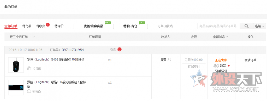Open the Logitech G403 游戏鼠标 product title
Viewport: 267px width, 101px height.
(56, 60)
